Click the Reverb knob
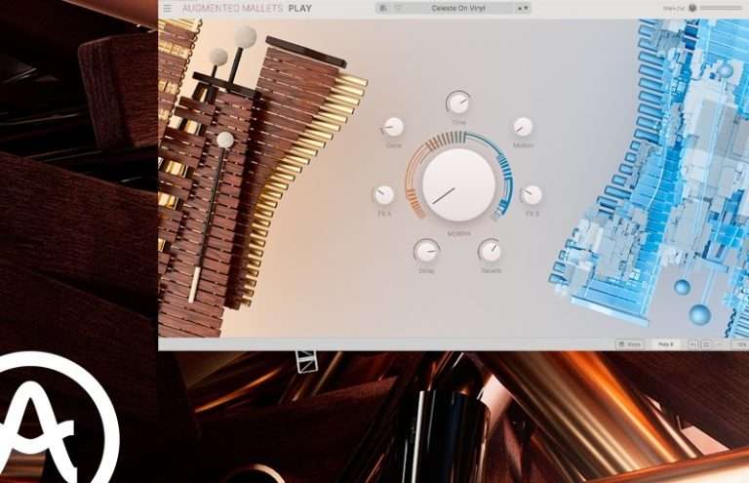Screen dimensions: 749x483 [491, 251]
